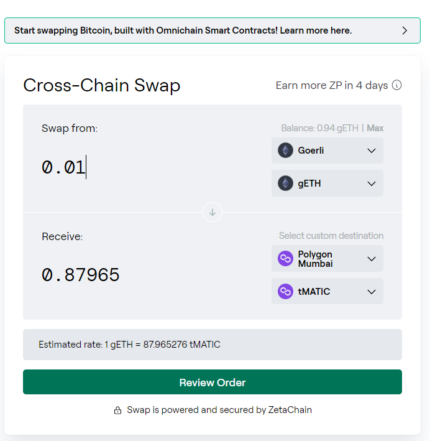430x441 pixels.
Task: Click Max to use full balance
Action: (x=375, y=128)
